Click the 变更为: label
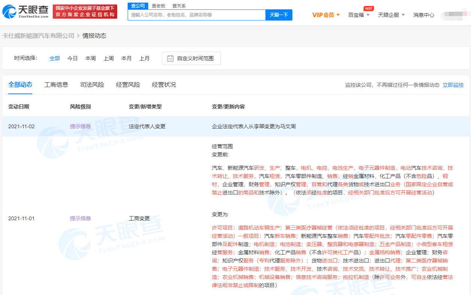The image size is (471, 295). (x=221, y=215)
